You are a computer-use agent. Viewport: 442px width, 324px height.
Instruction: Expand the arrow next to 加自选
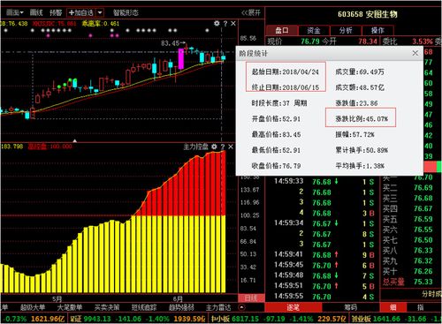[100, 12]
